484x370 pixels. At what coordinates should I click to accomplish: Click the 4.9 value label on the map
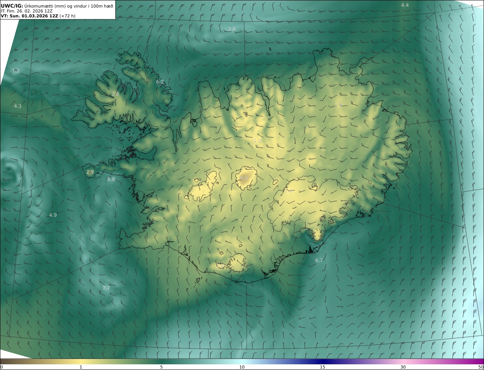53,215
